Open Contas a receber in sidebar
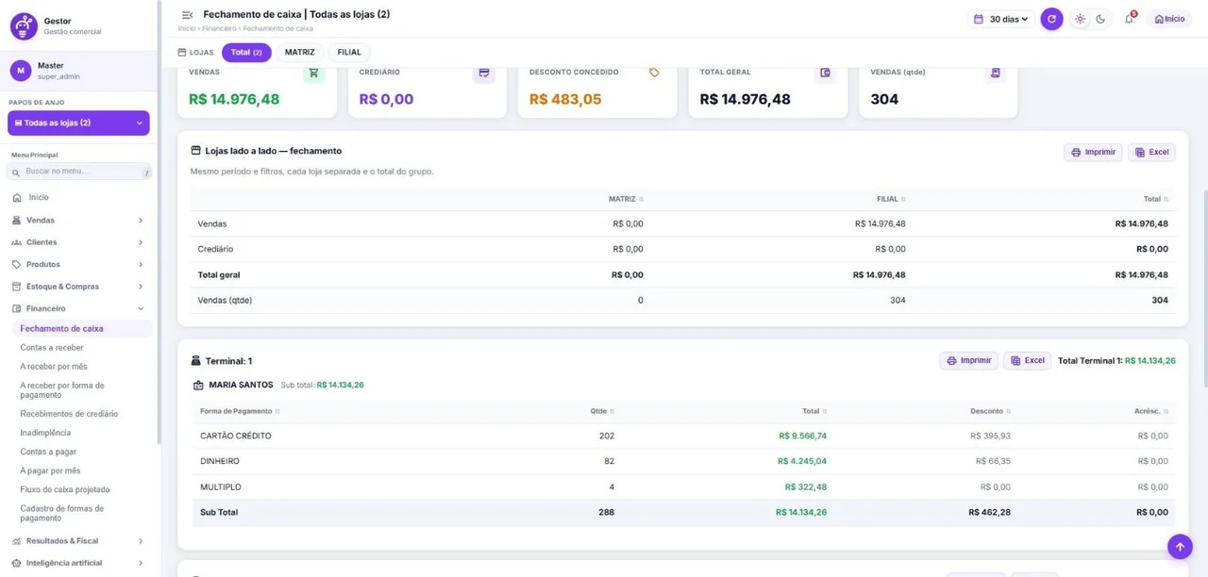The width and height of the screenshot is (1208, 577). (52, 348)
